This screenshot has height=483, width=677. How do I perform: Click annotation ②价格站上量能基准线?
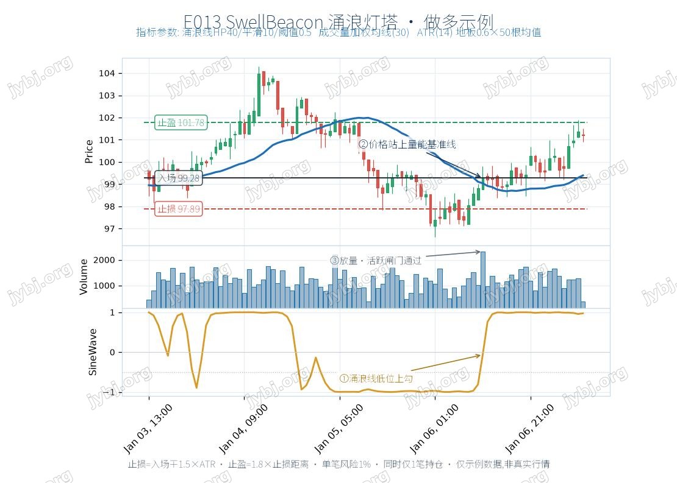pyautogui.click(x=407, y=144)
